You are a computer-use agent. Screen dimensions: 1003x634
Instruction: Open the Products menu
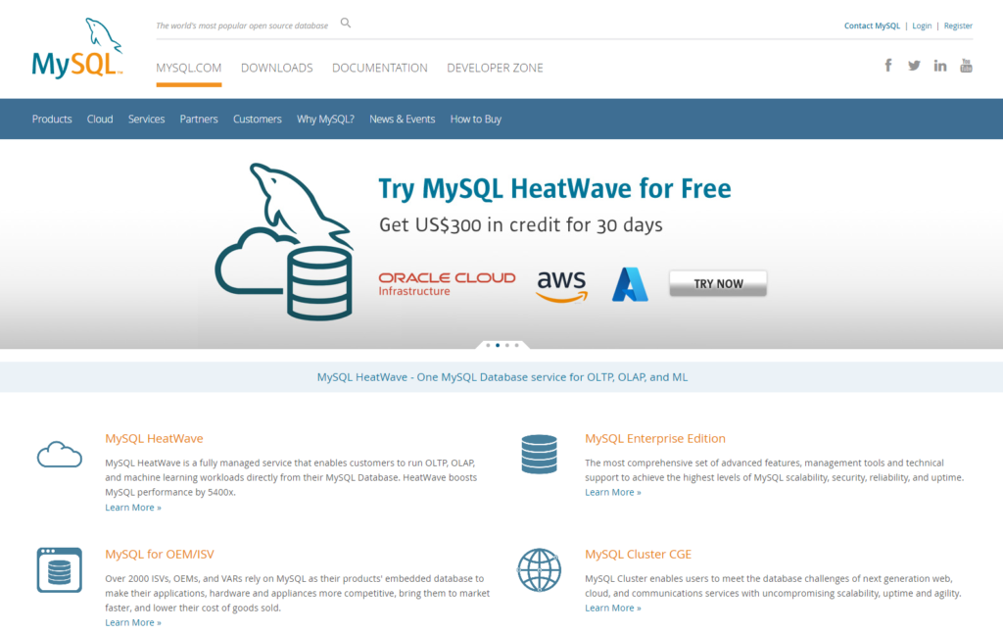[52, 119]
